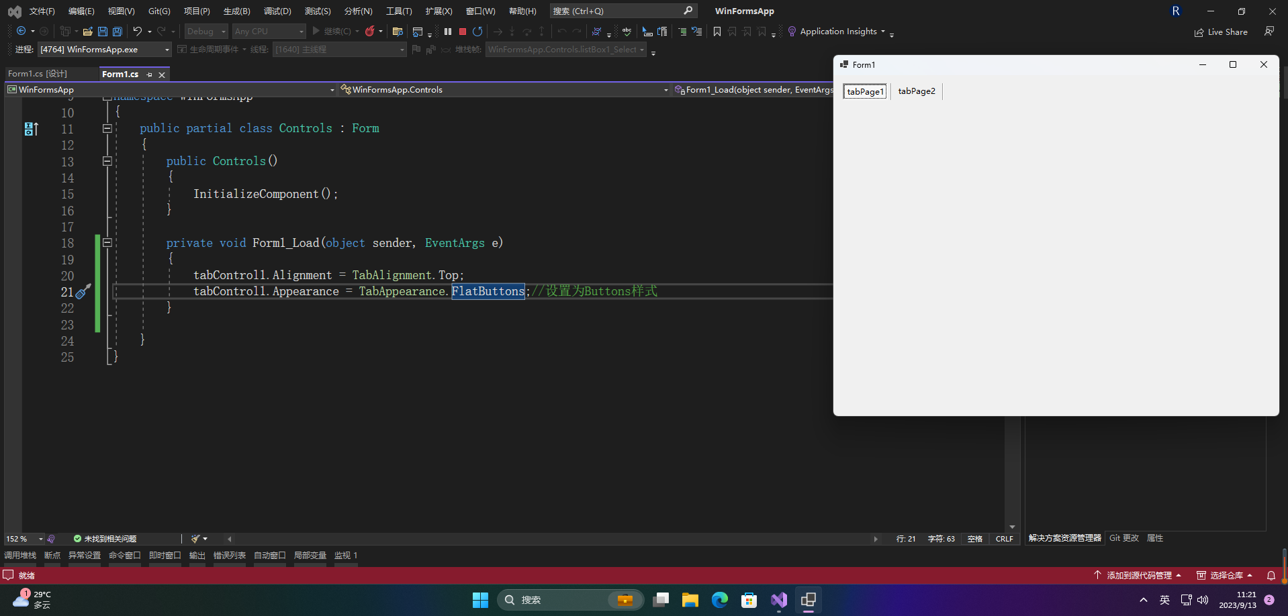1288x616 pixels.
Task: Open the WinFormsApp project navigation dropdown
Action: (x=171, y=89)
